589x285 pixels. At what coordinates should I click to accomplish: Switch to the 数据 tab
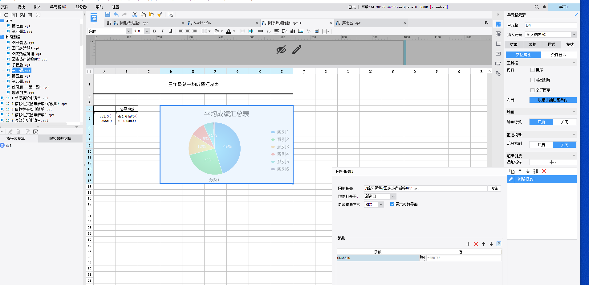coord(532,44)
